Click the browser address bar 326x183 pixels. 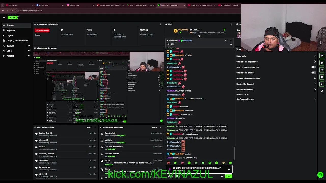(x=127, y=10)
